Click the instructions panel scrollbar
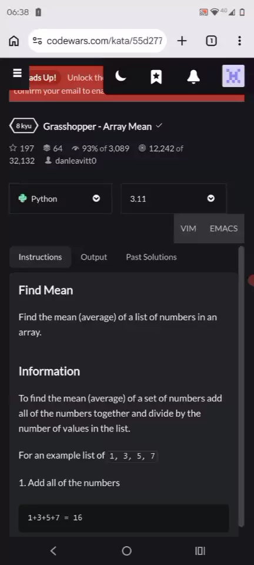Image resolution: width=254 pixels, height=565 pixels. click(x=241, y=387)
